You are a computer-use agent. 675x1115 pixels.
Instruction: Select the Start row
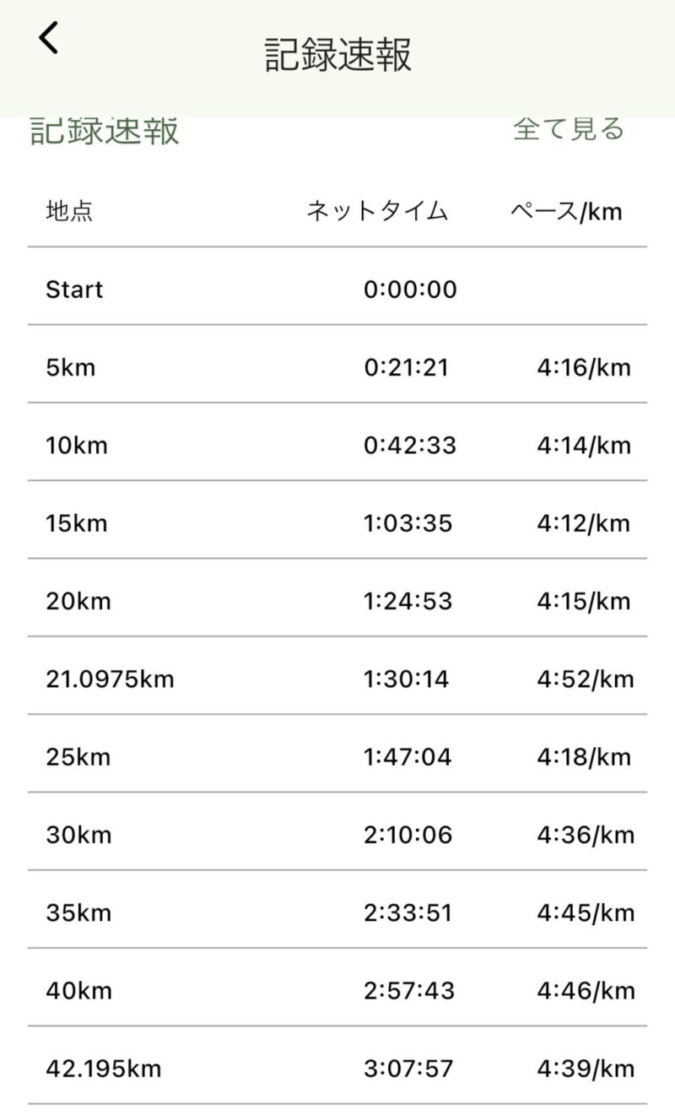coord(337,290)
